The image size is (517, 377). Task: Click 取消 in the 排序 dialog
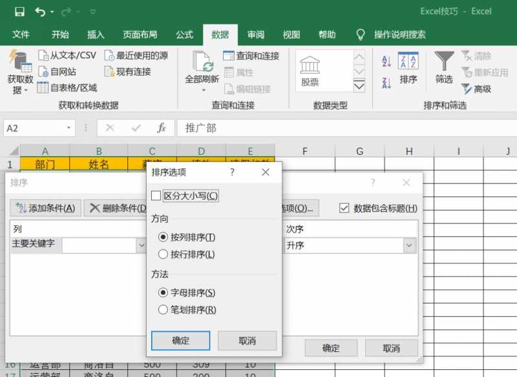[x=392, y=348]
